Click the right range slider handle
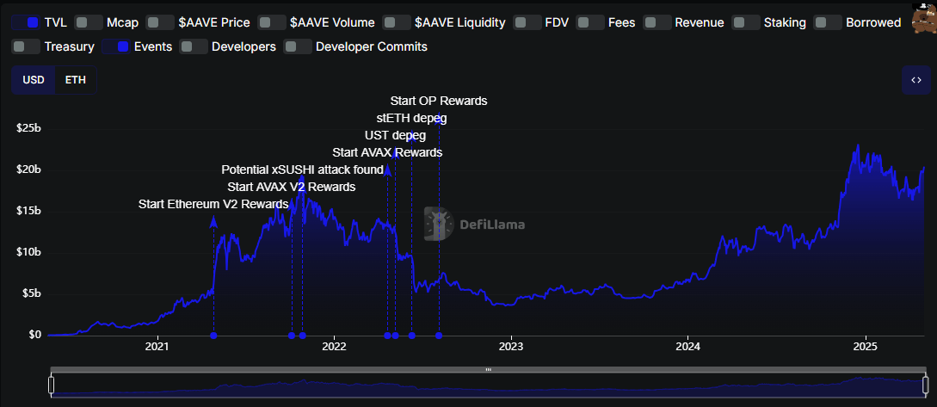 tap(925, 384)
